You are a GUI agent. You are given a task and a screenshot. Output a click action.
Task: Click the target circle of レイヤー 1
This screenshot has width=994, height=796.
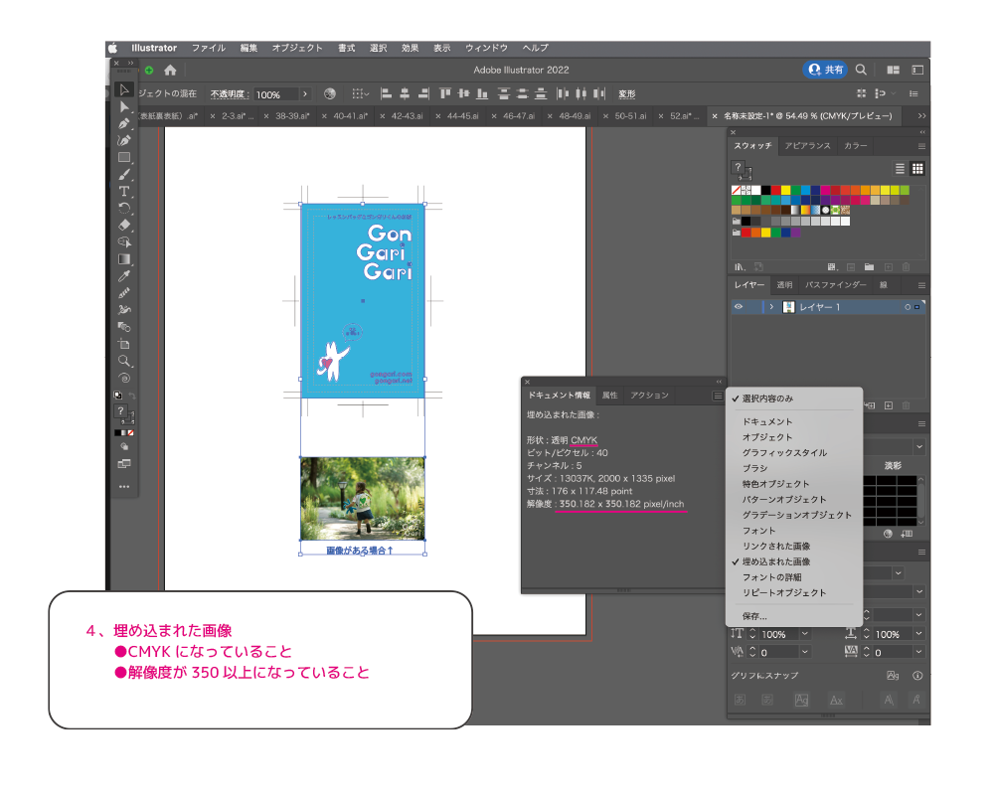pyautogui.click(x=908, y=307)
